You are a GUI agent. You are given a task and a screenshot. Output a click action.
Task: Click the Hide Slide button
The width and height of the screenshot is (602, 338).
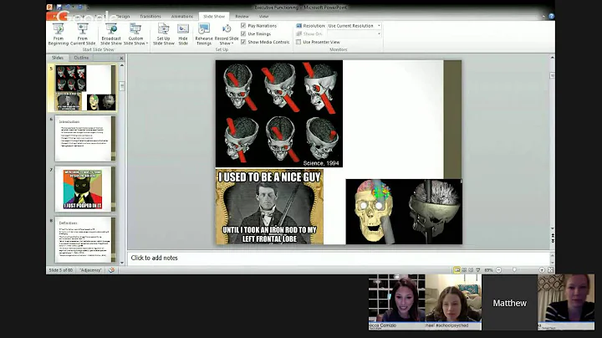[x=183, y=34]
